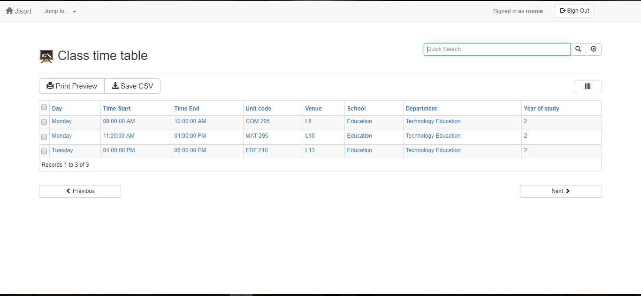Sort by Unit code column header
Viewport: 641px width, 296px height.
tap(258, 109)
